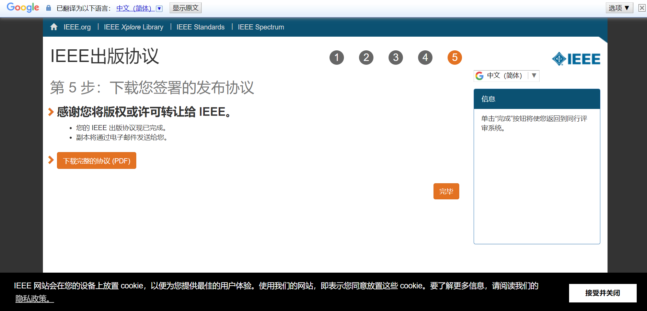Click the Google logo in translate bar

[x=23, y=8]
